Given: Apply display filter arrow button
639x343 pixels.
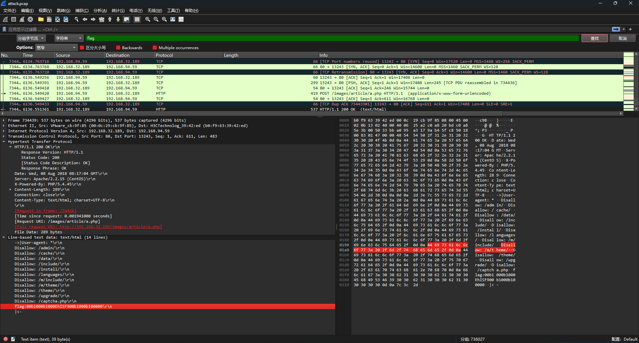Looking at the screenshot, I should [x=616, y=29].
